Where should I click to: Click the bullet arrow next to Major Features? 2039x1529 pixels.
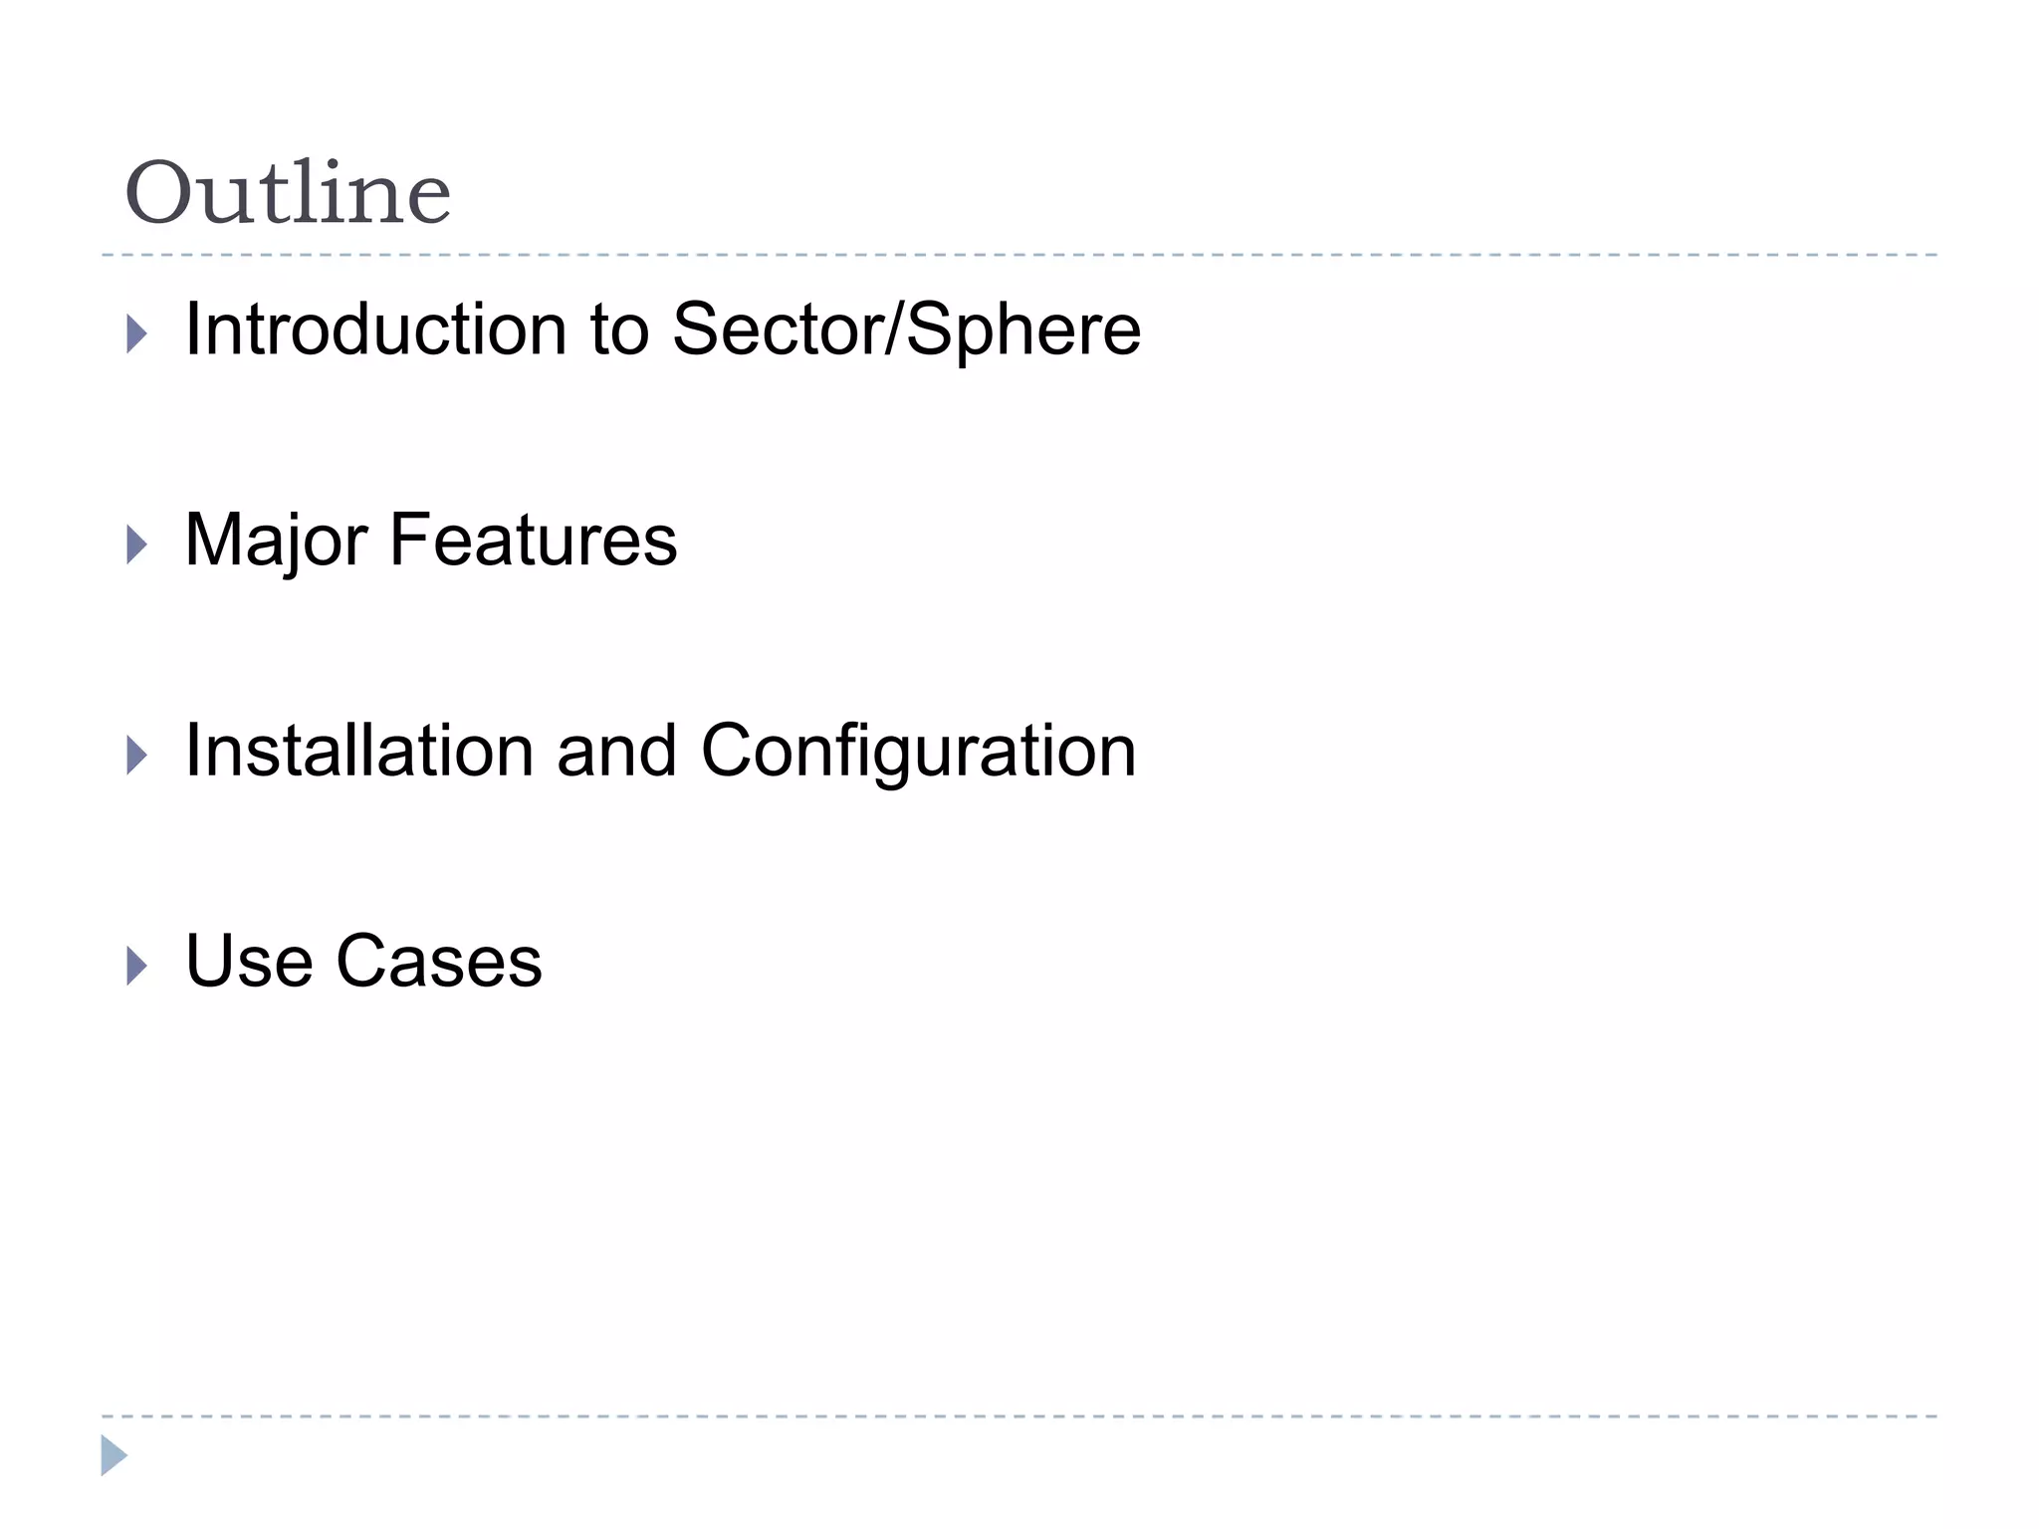click(x=137, y=545)
